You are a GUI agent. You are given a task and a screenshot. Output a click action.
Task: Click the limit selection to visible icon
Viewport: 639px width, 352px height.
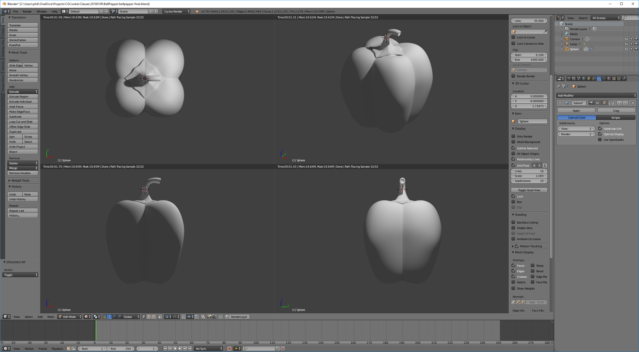(160, 317)
